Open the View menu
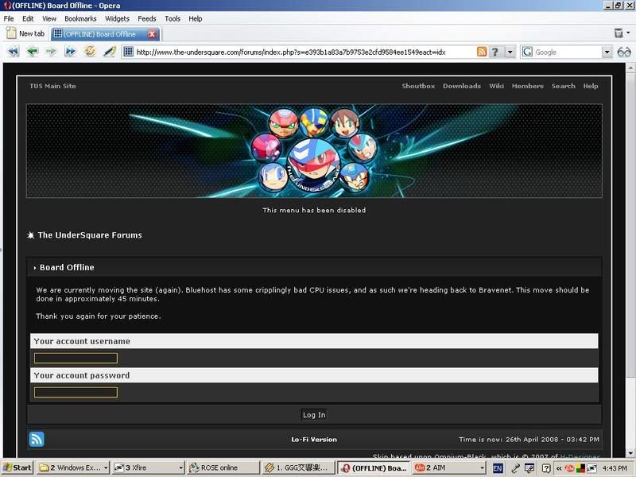636x477 pixels. 49,18
